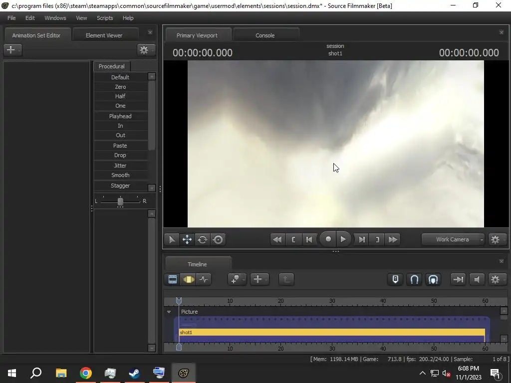This screenshot has width=511, height=383.
Task: Apply the Paste procedural preset
Action: (x=121, y=146)
